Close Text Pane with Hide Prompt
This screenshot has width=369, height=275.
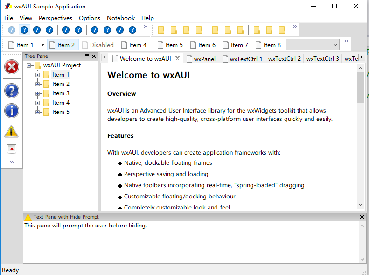(x=362, y=217)
